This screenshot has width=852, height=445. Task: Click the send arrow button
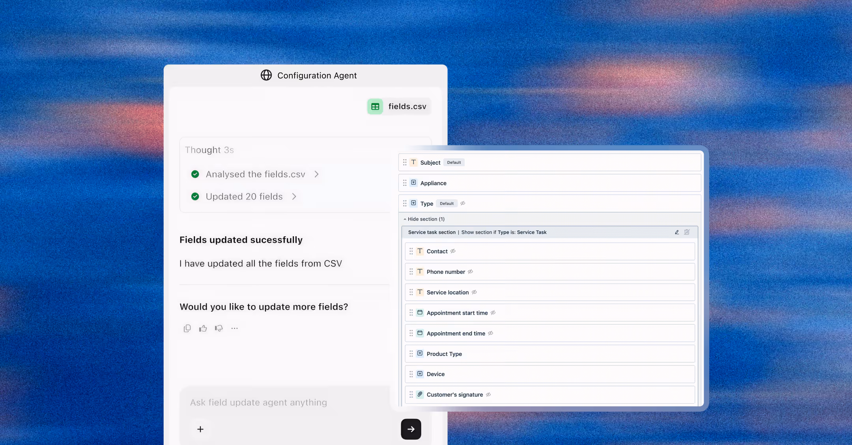tap(411, 429)
